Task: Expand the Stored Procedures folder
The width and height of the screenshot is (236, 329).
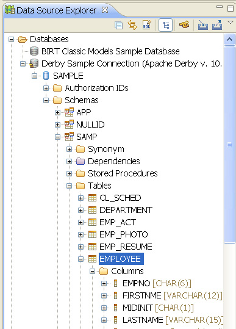Action: tap(69, 173)
